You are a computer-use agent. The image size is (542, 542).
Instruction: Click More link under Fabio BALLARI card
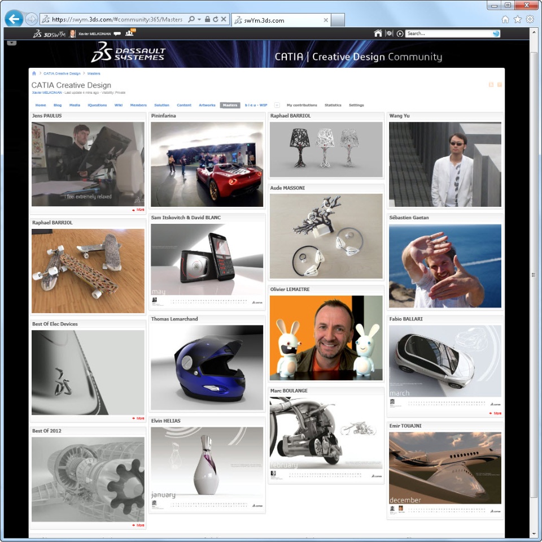pyautogui.click(x=495, y=413)
